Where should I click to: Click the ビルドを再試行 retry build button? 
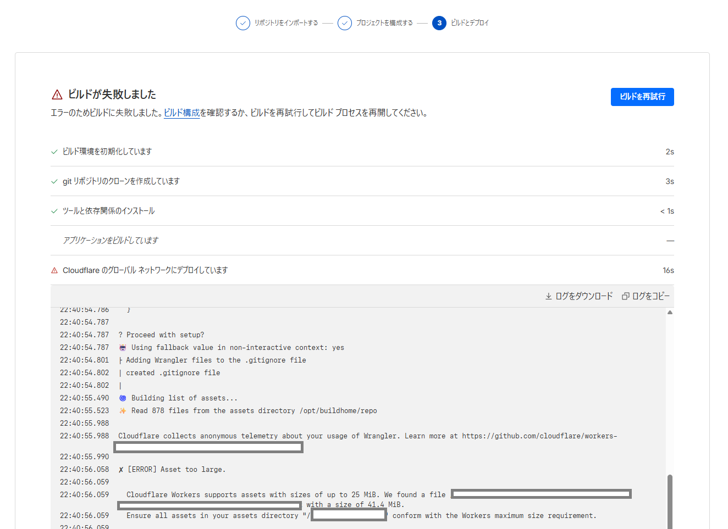point(642,97)
